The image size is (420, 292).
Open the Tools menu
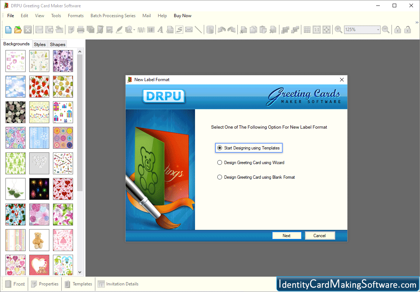point(56,16)
